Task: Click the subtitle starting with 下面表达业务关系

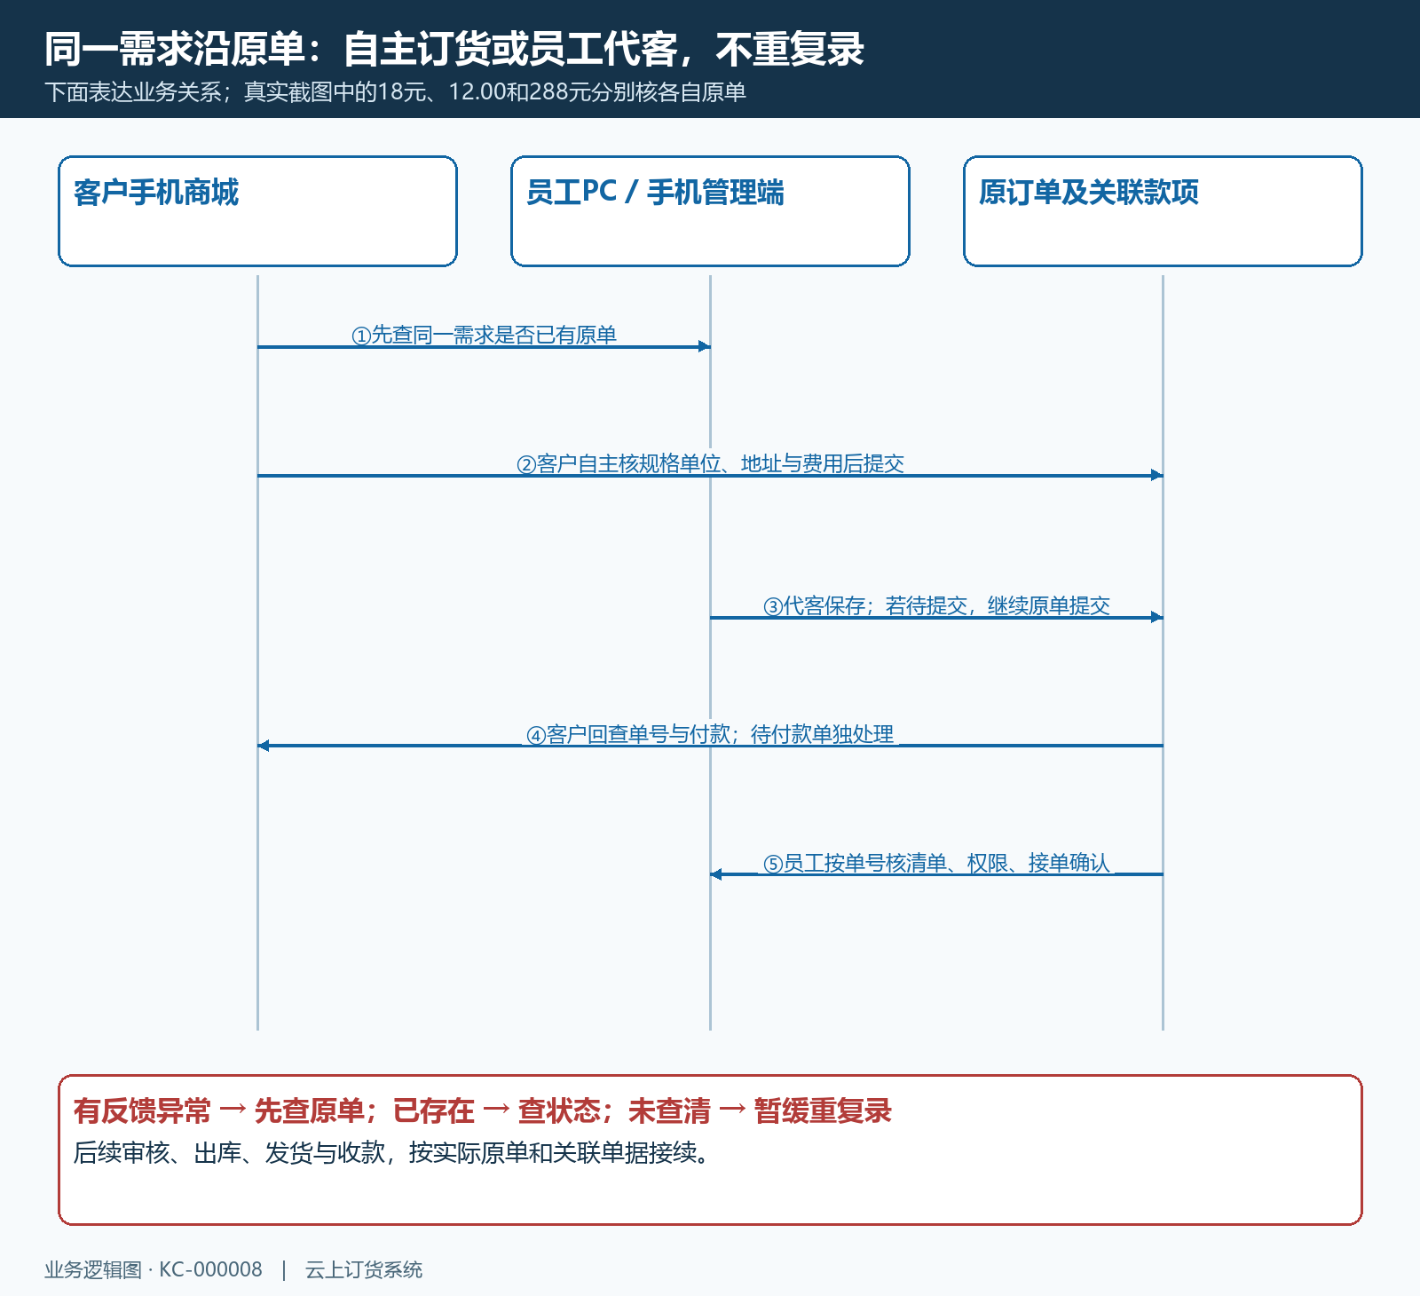Action: pos(395,92)
